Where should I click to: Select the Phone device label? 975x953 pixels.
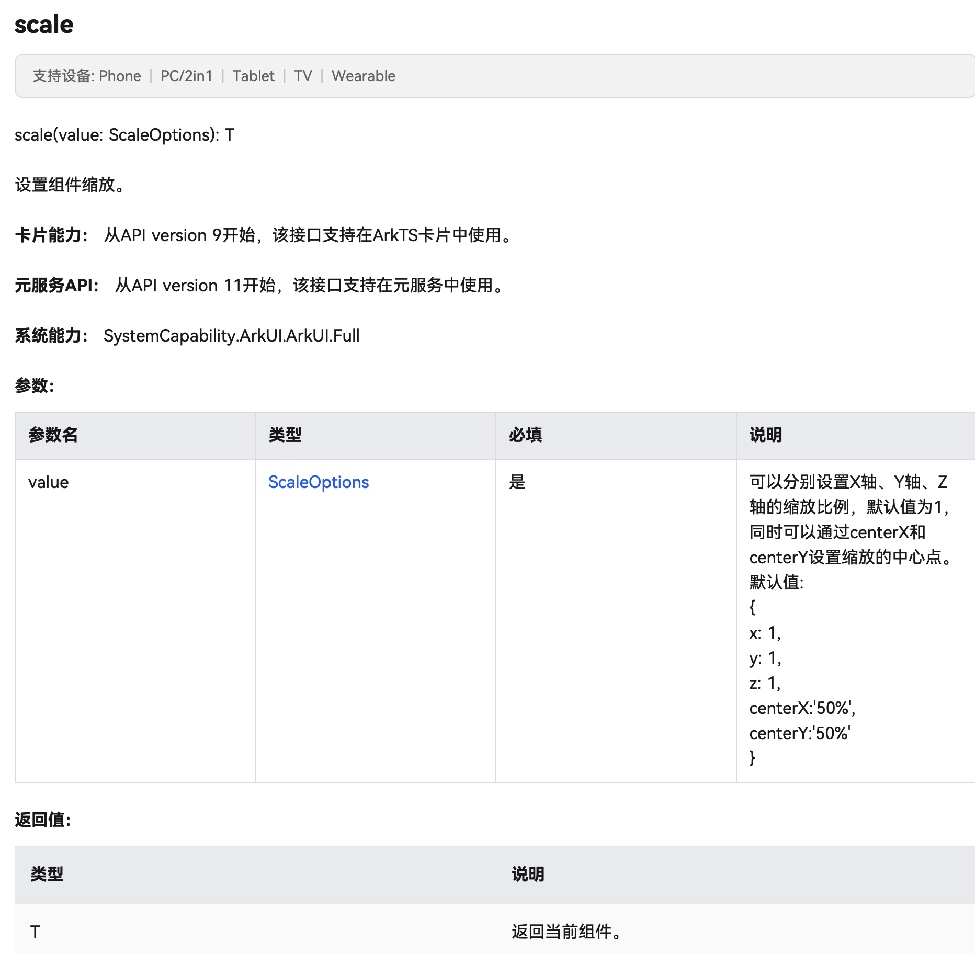click(120, 76)
